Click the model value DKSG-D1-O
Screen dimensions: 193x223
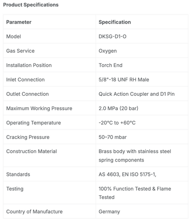pyautogui.click(x=112, y=37)
